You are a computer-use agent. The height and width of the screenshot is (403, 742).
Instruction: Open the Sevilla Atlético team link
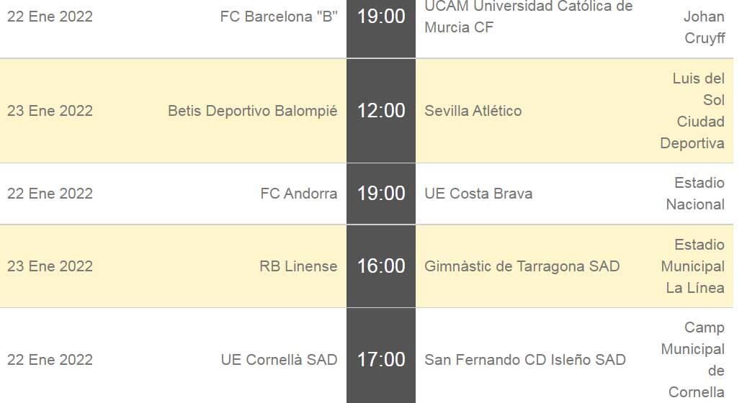pos(473,111)
